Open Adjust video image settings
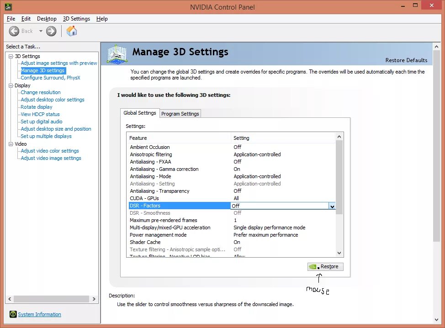This screenshot has height=328, width=445. tap(51, 158)
